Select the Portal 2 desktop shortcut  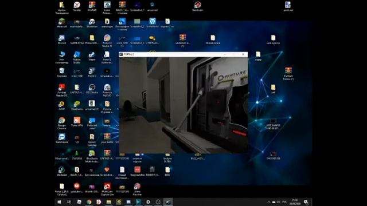coord(92,72)
